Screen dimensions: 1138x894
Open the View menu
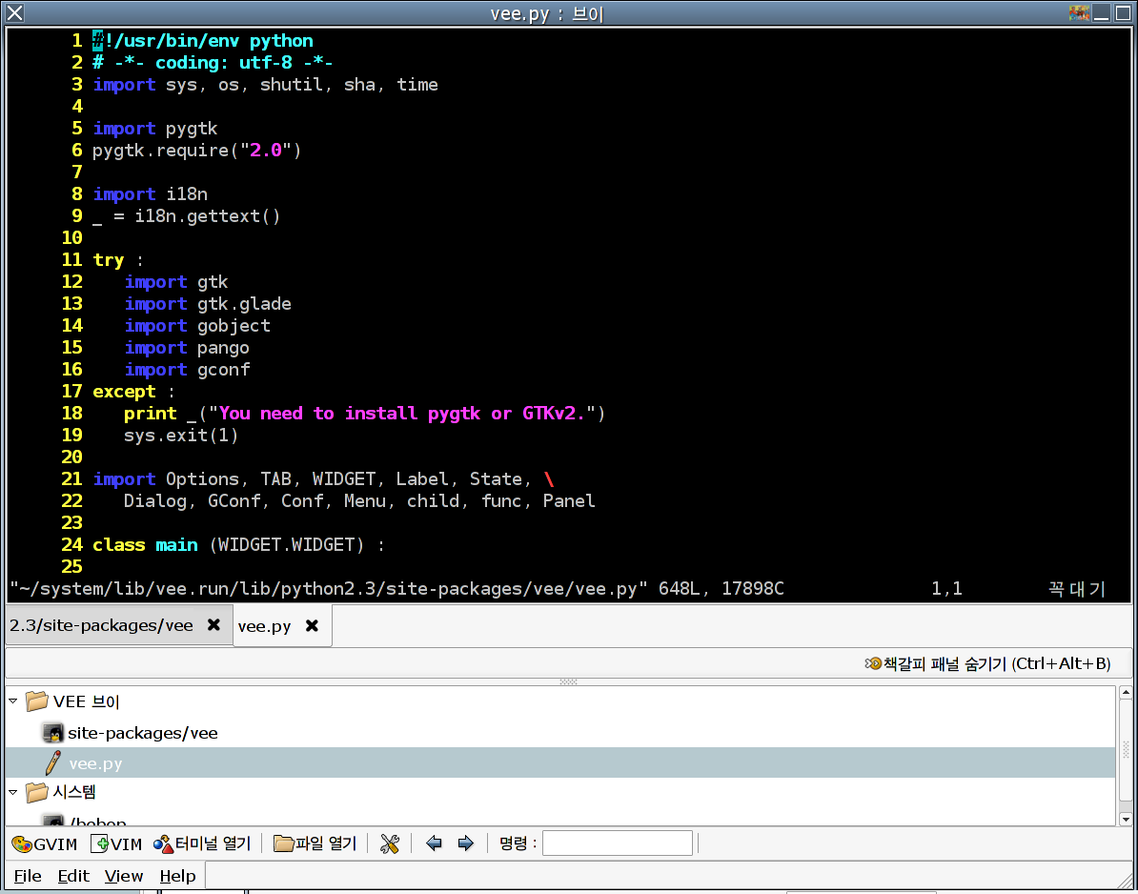click(124, 876)
